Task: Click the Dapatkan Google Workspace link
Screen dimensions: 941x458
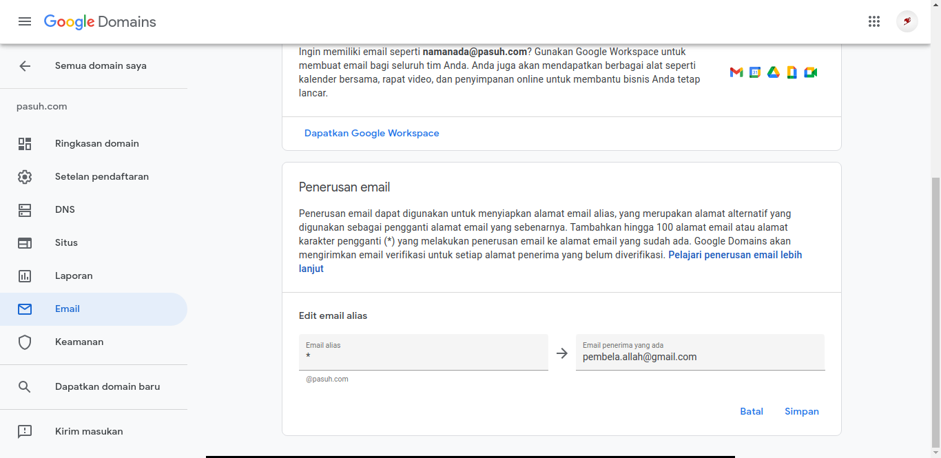Action: [x=371, y=134]
